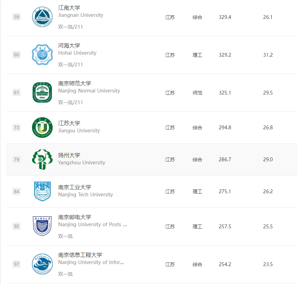Image resolution: width=301 pixels, height=285 pixels.
Task: Click the Nanjing Tech University shield logo
Action: pyautogui.click(x=42, y=191)
